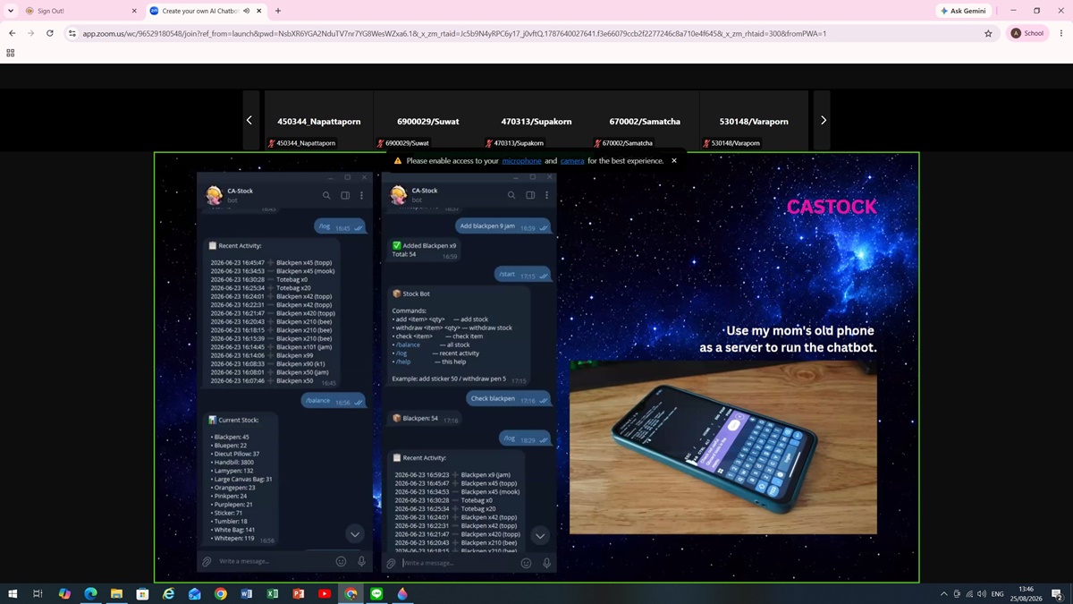Click attach paperclip in right chat window
Image resolution: width=1073 pixels, height=604 pixels.
(391, 563)
